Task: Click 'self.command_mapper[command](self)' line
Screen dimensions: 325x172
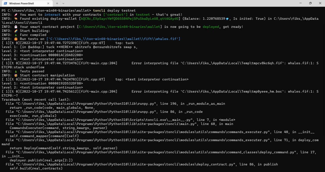Action: click(44, 136)
